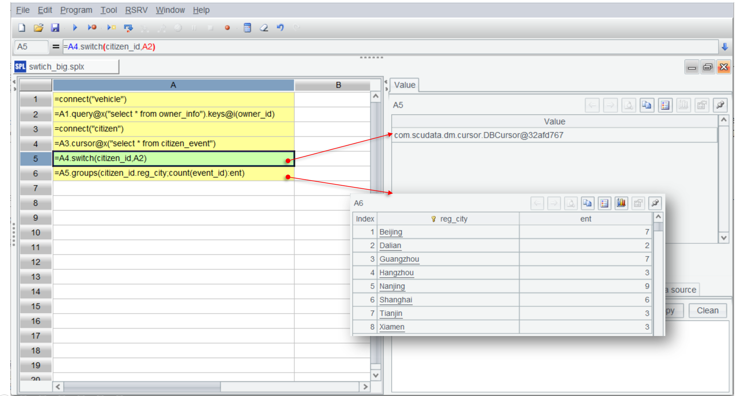
Task: Click the Undo arrow icon
Action: tap(280, 28)
